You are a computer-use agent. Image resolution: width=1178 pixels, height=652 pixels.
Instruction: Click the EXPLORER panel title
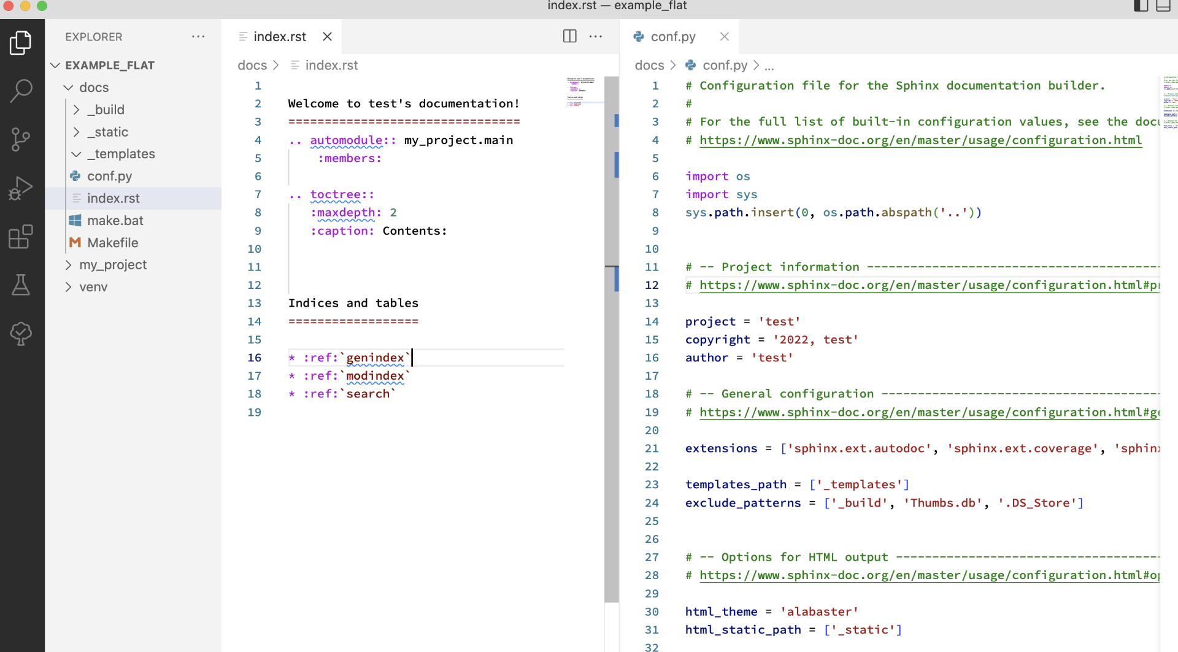[94, 37]
